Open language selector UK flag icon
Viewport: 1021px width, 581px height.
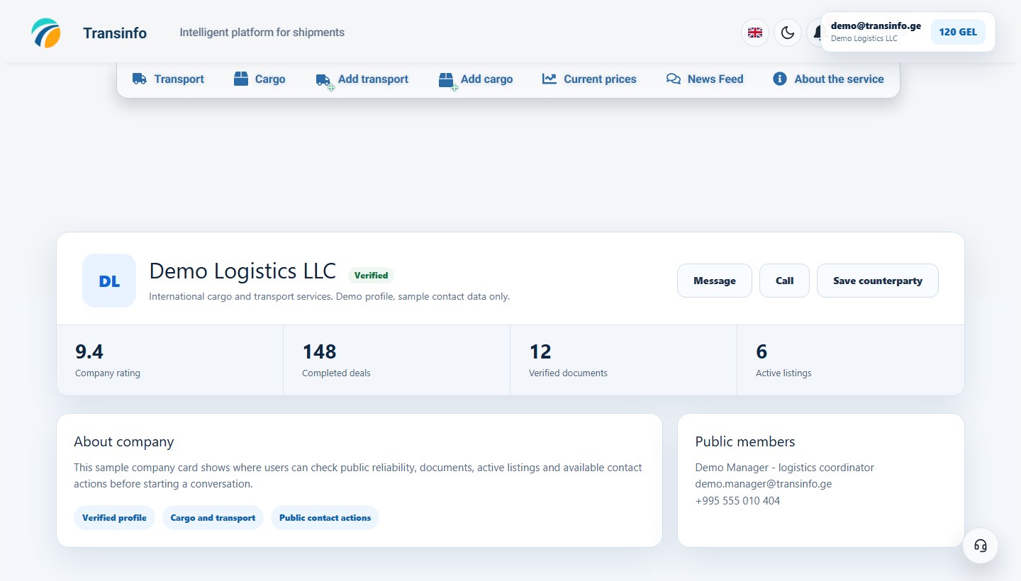755,33
